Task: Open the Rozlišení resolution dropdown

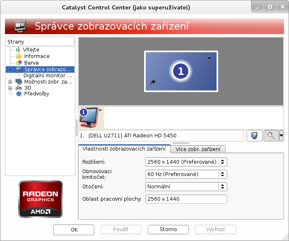Action: [186, 162]
